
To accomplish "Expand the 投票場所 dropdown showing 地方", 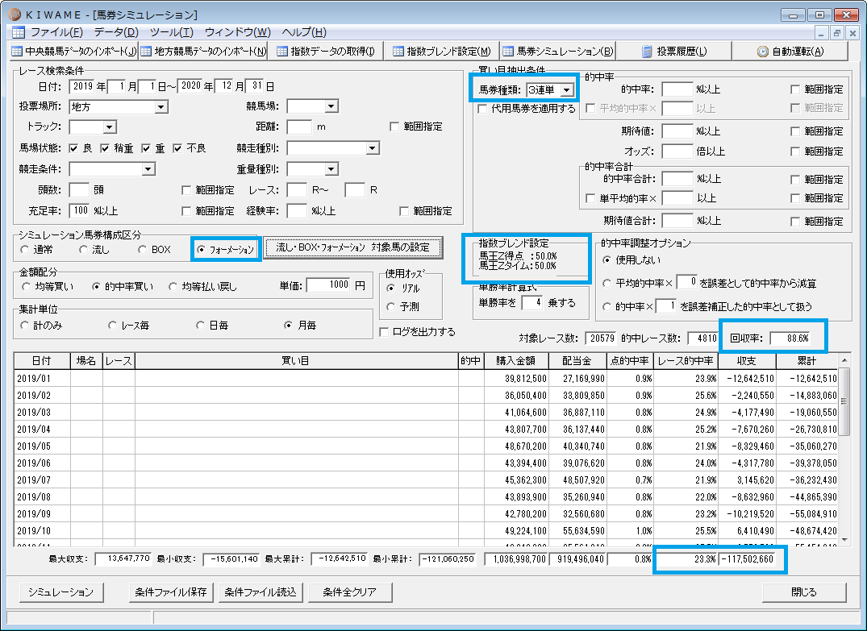I will coord(161,106).
